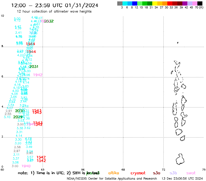Select the dark blue 12 ft swatch

(135, 3)
